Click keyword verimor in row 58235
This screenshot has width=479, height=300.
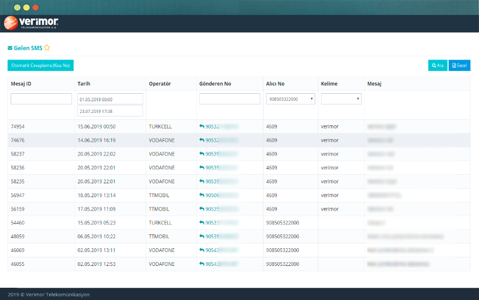coord(330,181)
